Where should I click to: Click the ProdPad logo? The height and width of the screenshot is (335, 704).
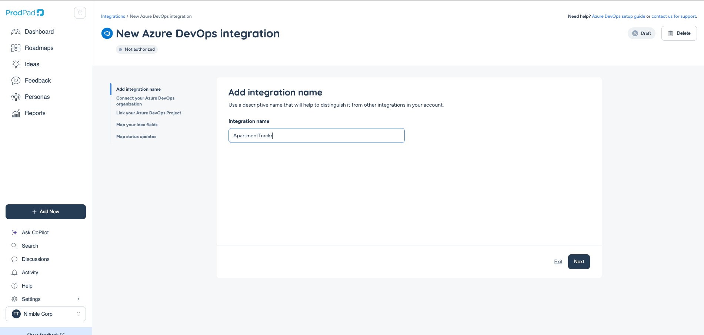point(25,13)
